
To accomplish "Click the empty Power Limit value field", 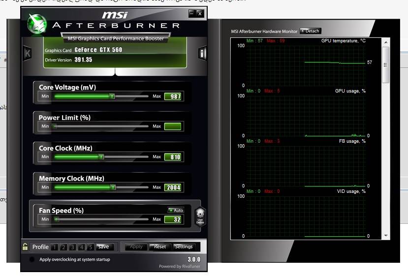I will [173, 126].
